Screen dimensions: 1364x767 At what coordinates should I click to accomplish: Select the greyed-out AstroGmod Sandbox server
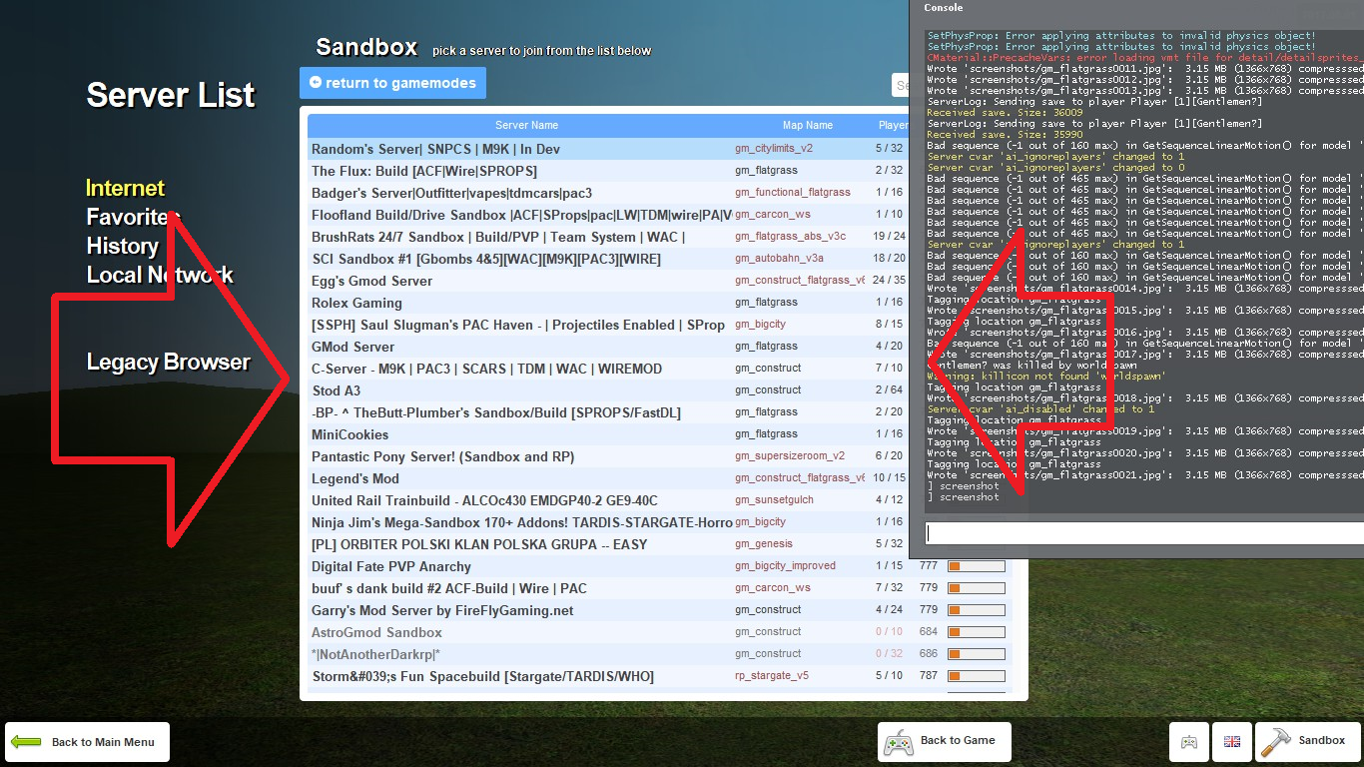tap(660, 632)
